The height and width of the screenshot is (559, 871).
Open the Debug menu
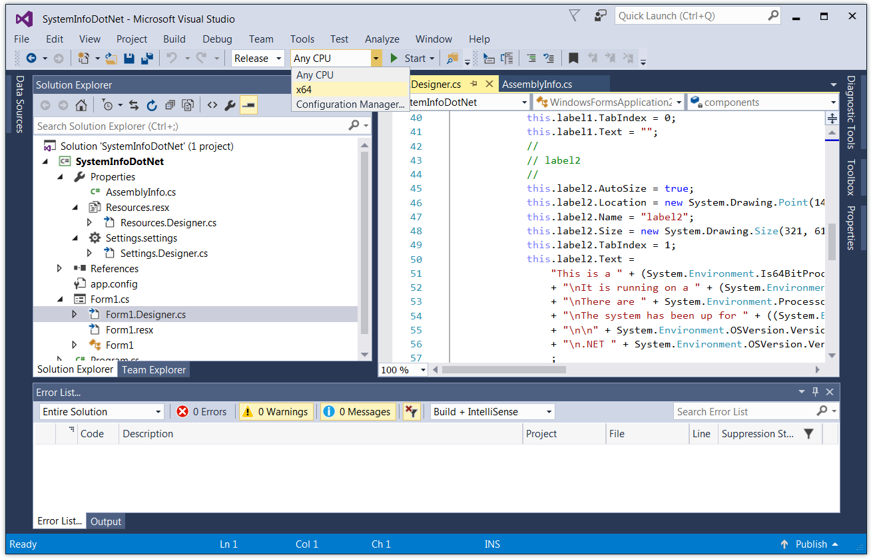(x=218, y=39)
